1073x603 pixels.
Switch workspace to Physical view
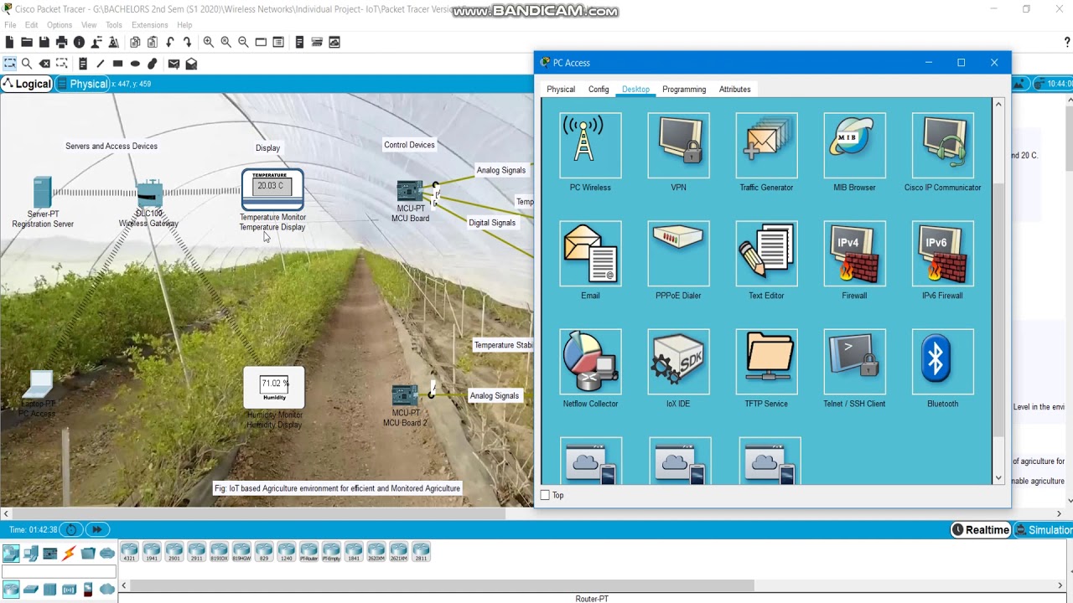(x=82, y=84)
